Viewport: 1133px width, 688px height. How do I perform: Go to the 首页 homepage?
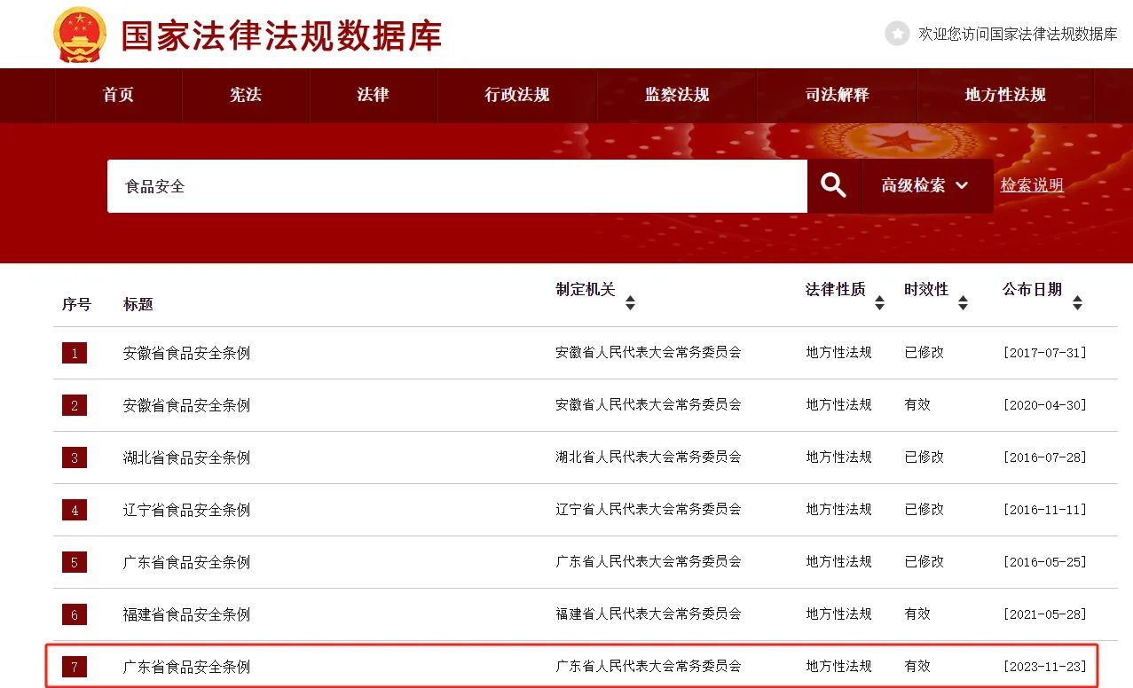118,95
